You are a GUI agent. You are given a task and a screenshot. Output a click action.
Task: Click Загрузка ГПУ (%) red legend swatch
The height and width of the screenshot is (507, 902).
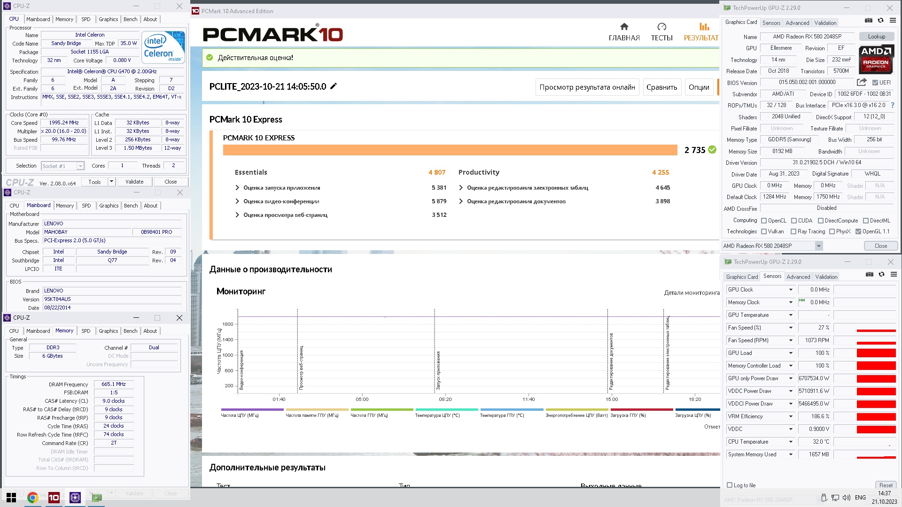[641, 409]
